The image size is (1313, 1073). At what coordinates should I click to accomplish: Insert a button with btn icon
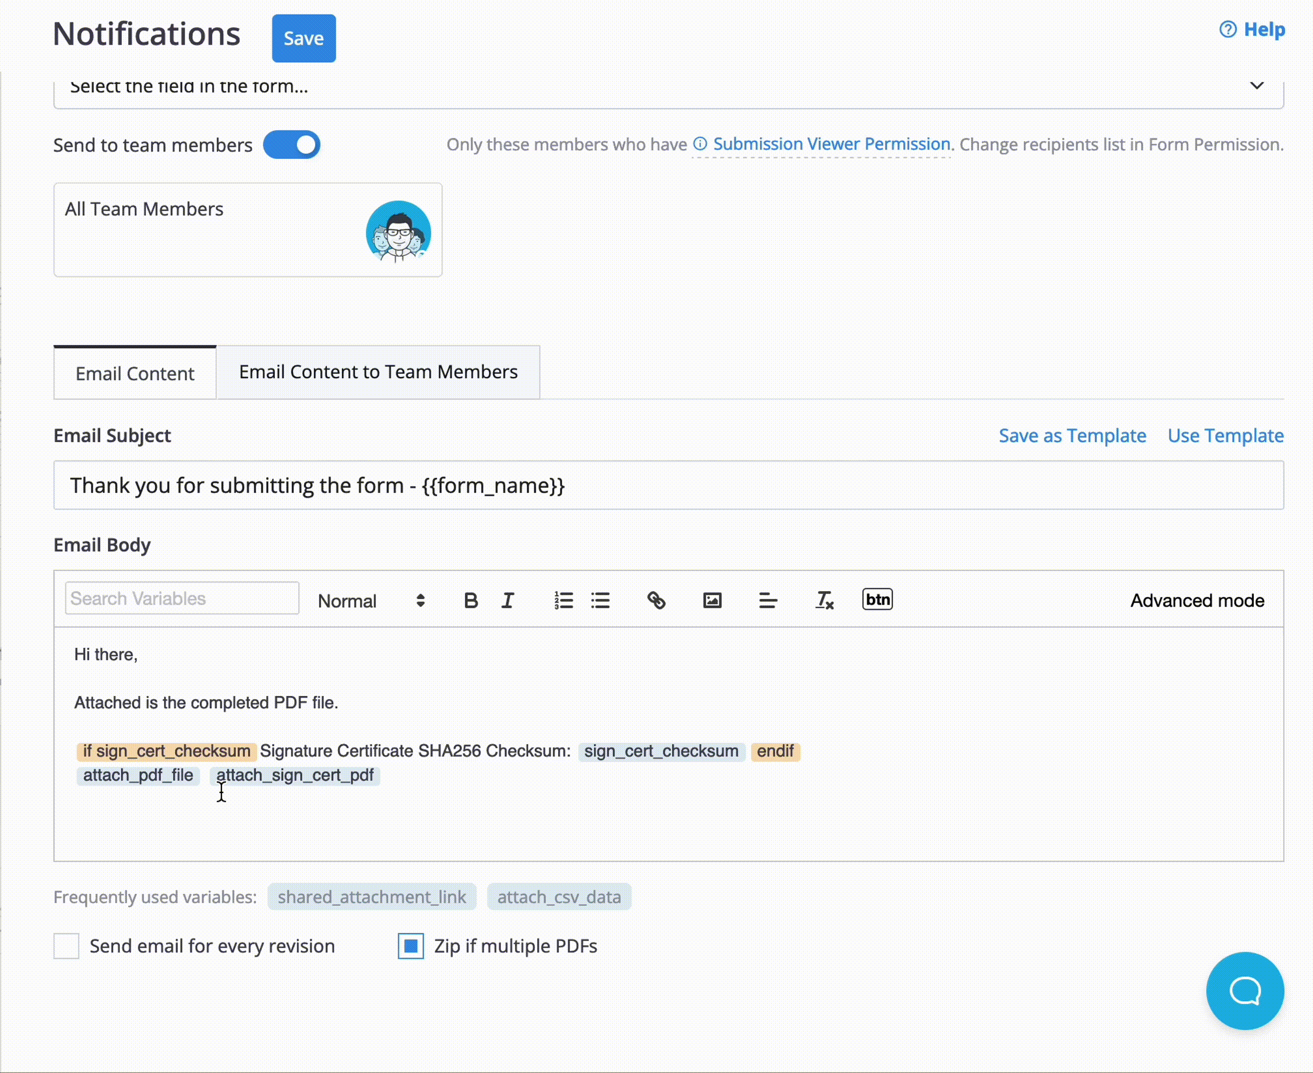[877, 599]
